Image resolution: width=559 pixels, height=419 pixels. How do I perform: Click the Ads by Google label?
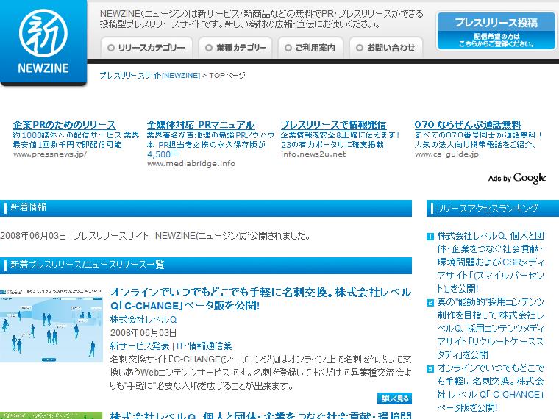pyautogui.click(x=516, y=178)
